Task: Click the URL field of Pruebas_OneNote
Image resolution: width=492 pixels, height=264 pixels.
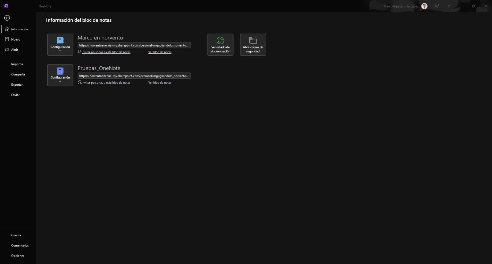Action: (x=134, y=76)
